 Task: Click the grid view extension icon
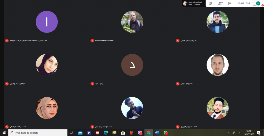(210, 4)
